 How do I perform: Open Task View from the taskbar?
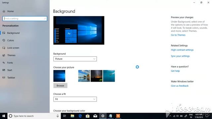tap(65, 116)
